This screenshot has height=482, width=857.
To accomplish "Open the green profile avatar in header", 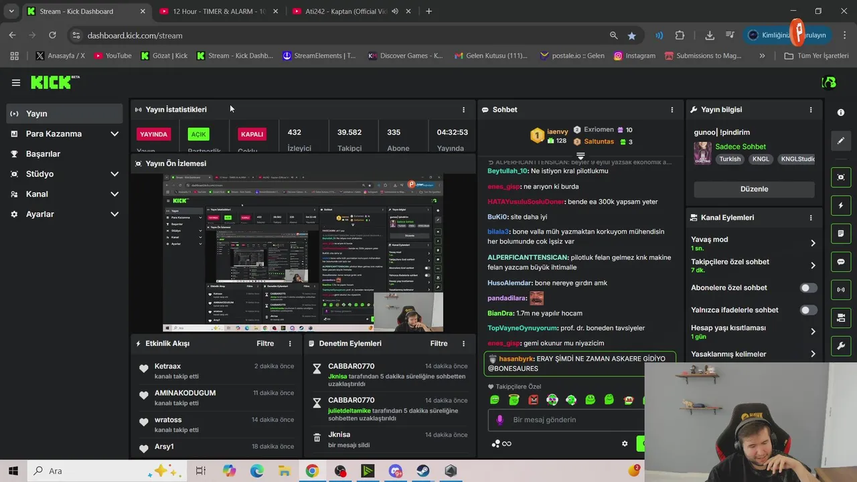I will point(829,82).
